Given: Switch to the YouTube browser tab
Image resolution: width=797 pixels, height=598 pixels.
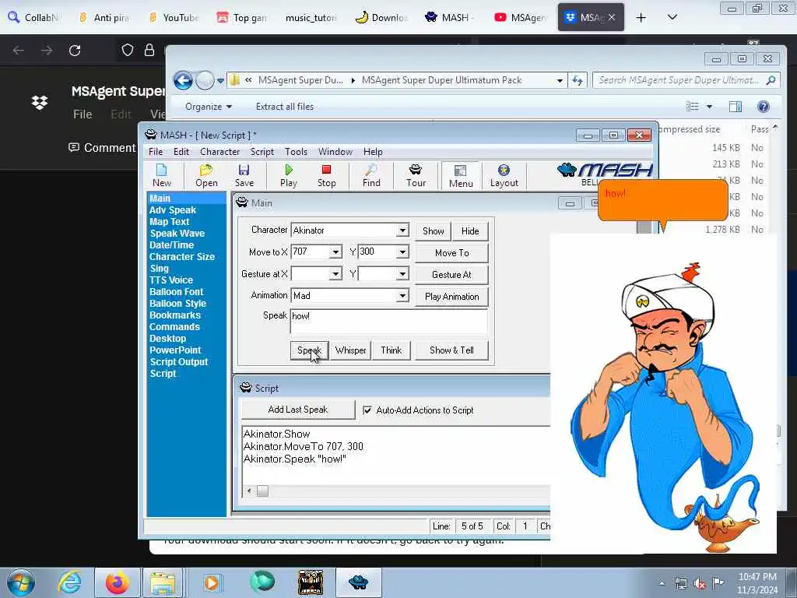Looking at the screenshot, I should coord(173,17).
